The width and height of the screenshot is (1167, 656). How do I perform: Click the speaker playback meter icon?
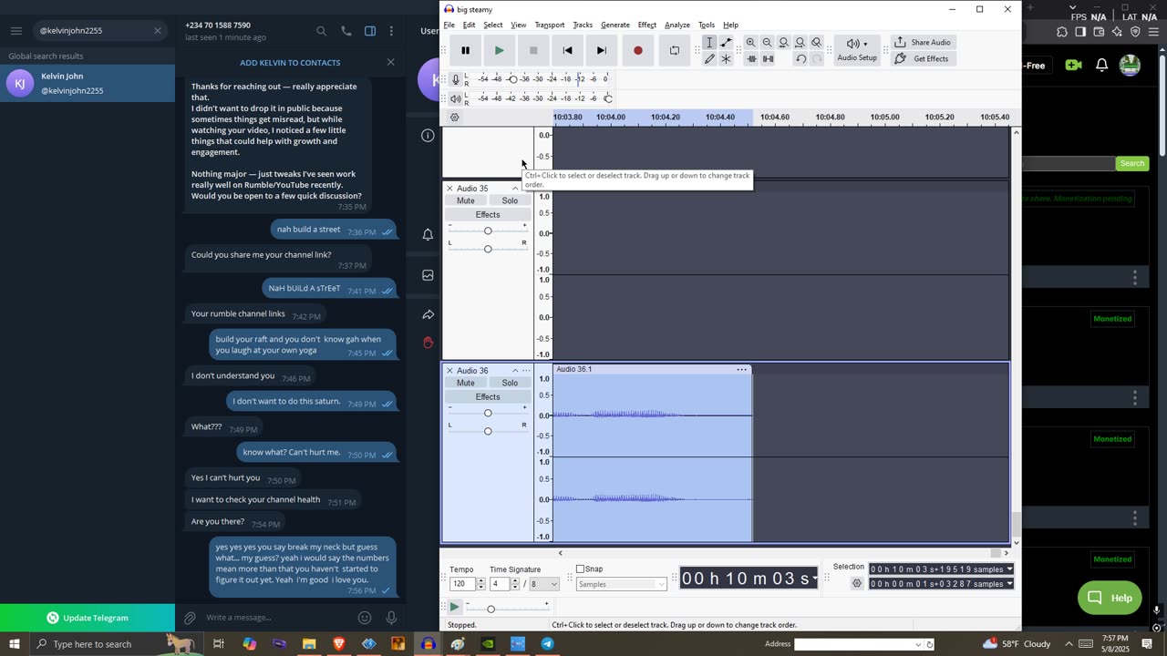coord(456,98)
